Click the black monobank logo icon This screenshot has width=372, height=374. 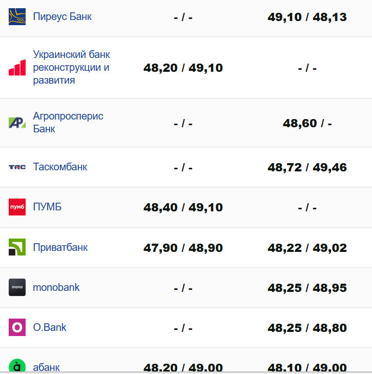point(17,287)
